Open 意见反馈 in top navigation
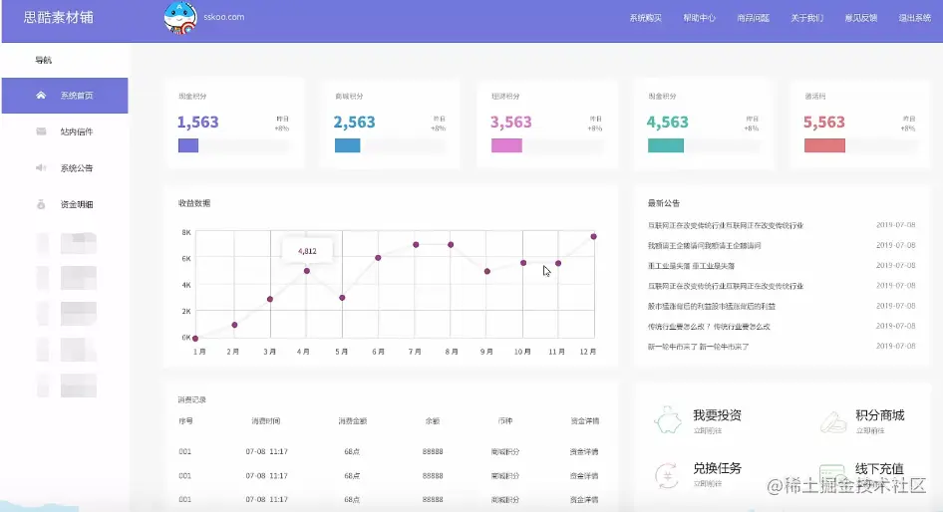Screen dimensions: 943x512 [861, 18]
